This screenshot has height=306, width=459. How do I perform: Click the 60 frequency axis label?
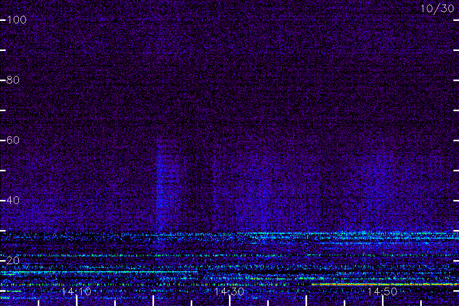pyautogui.click(x=13, y=140)
